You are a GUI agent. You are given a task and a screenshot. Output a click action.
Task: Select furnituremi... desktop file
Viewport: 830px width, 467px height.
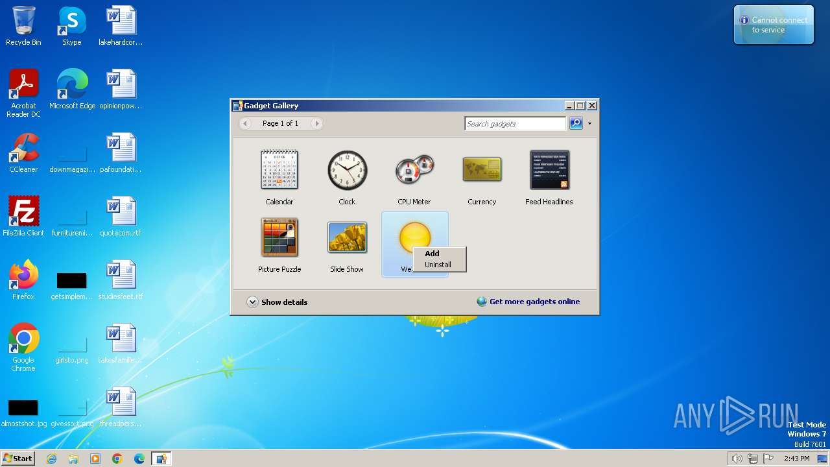click(x=72, y=221)
